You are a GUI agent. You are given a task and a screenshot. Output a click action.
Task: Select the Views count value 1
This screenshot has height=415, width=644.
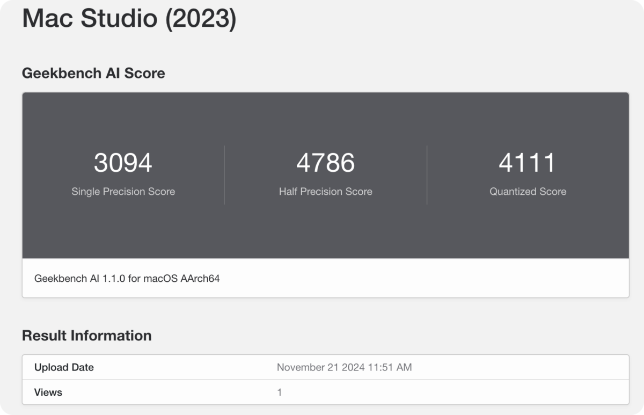click(x=280, y=392)
